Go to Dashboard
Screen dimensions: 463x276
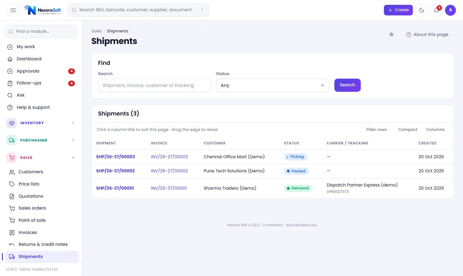coord(41,59)
